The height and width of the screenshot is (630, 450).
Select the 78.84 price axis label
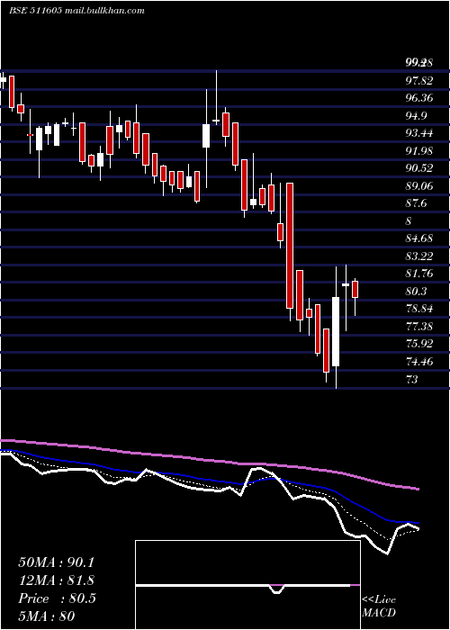click(419, 309)
